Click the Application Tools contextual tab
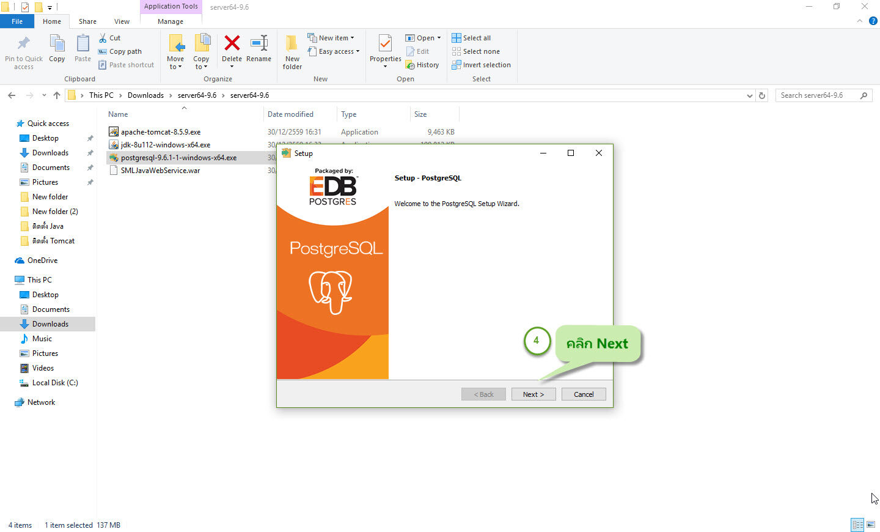 171,7
